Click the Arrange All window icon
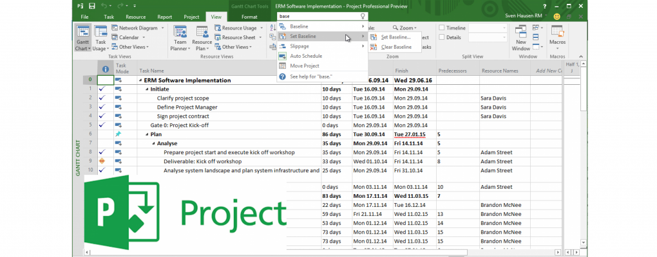This screenshot has height=257, width=657. click(x=535, y=37)
